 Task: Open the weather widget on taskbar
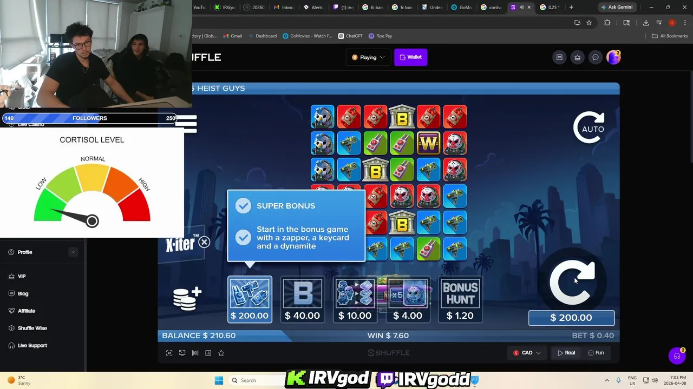18,380
